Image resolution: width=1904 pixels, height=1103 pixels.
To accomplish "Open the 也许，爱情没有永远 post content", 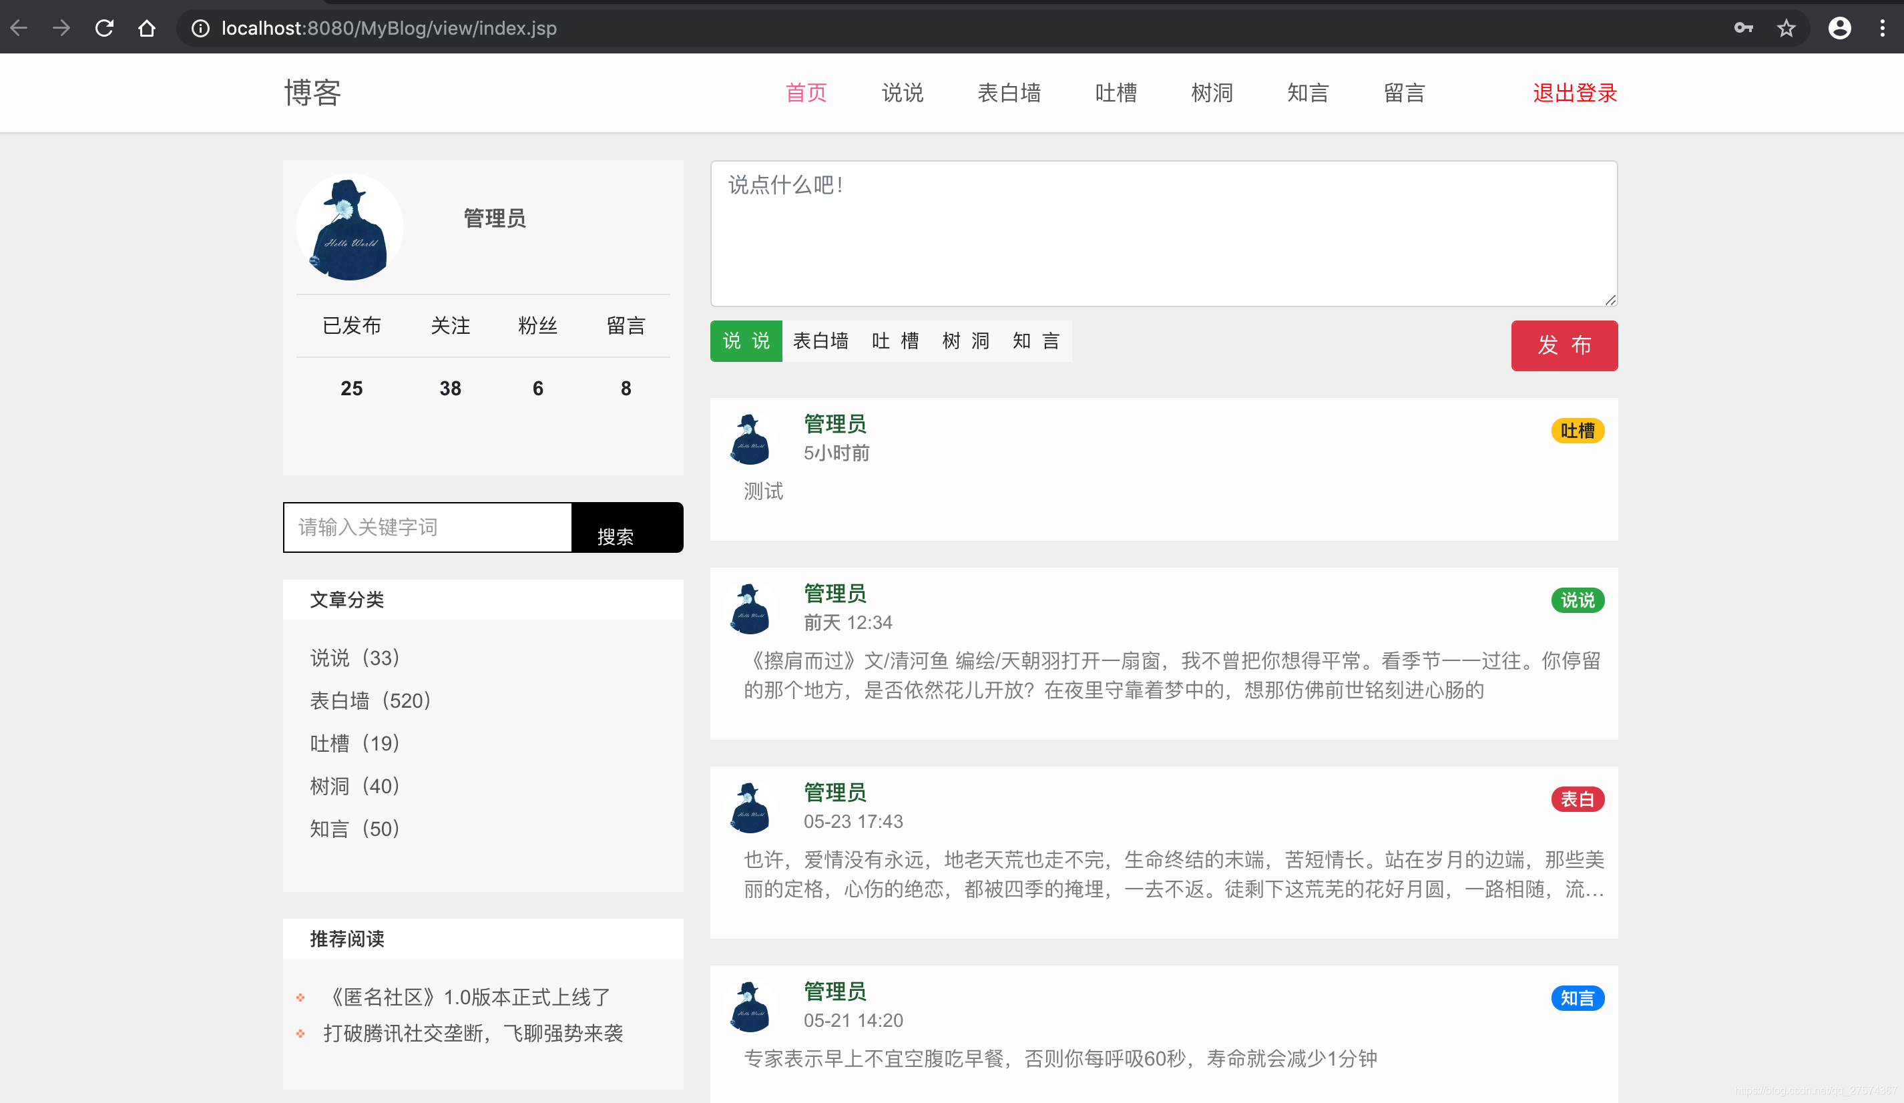I will 1174,874.
